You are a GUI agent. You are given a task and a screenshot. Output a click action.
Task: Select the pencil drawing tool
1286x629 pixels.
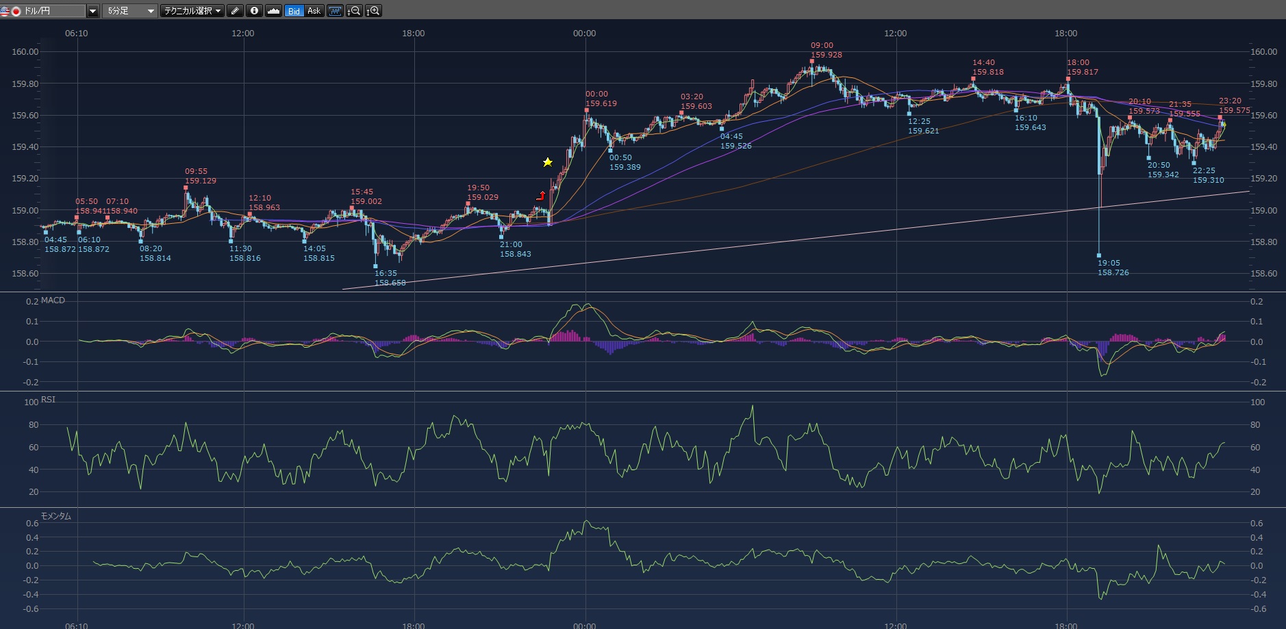(235, 11)
